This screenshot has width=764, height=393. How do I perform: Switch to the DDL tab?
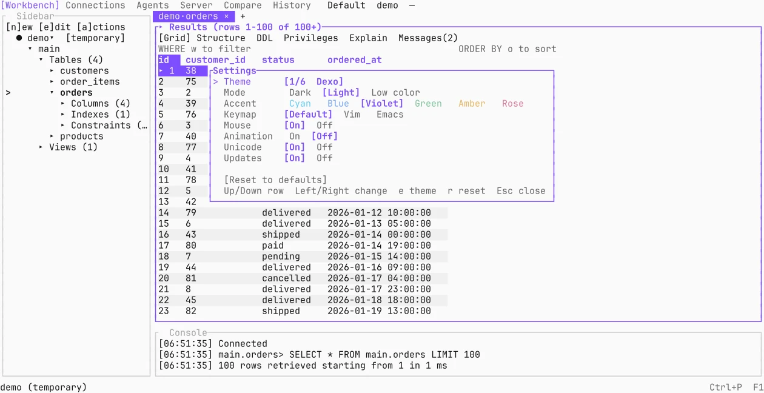click(264, 38)
